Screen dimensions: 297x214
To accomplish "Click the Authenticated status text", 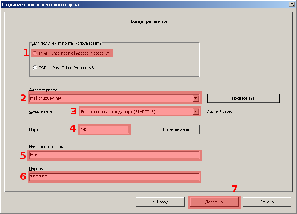I will pos(220,111).
